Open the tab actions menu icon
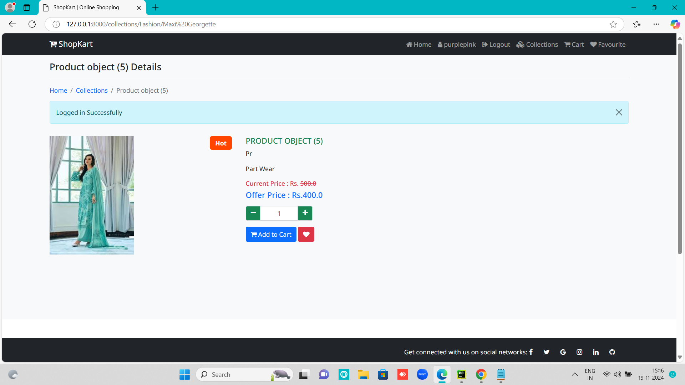This screenshot has width=685, height=385. [27, 7]
